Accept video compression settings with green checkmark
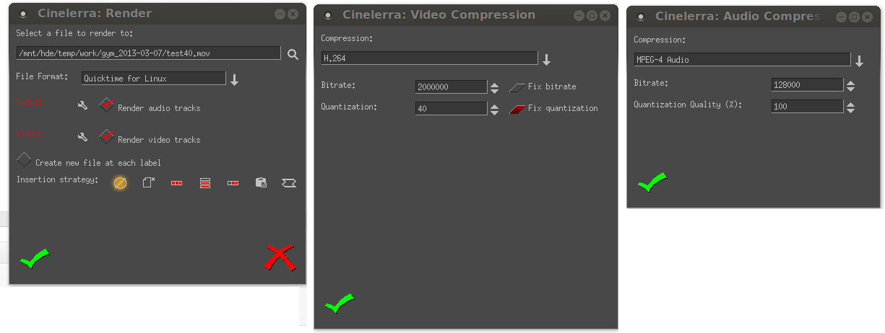 coord(340,303)
